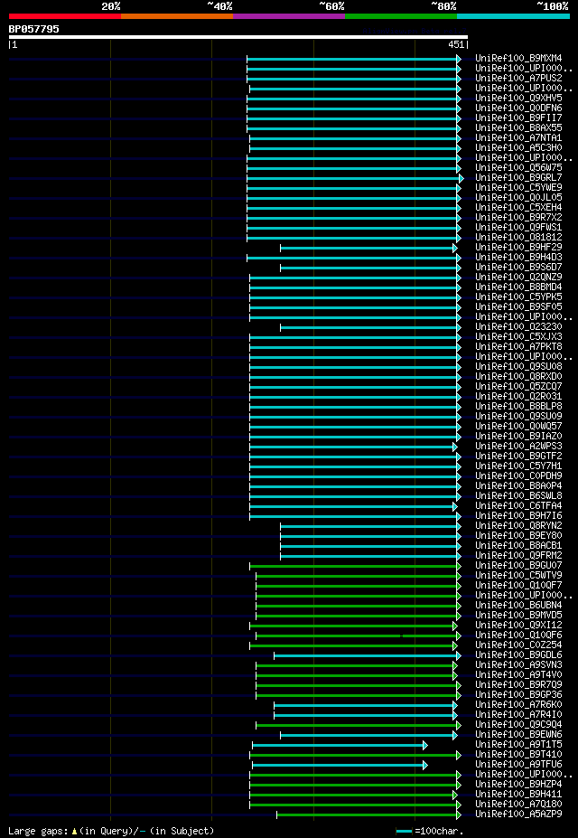Select the BP057795 query title
This screenshot has height=838, width=578.
33,29
